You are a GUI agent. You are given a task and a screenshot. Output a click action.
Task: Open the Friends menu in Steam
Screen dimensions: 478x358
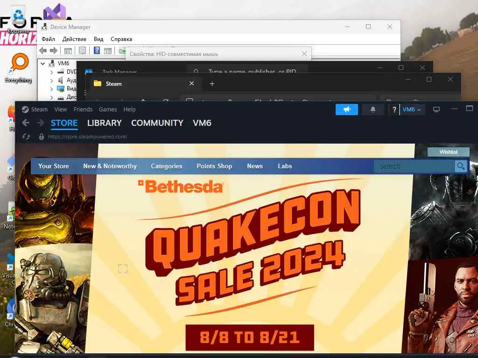[83, 109]
